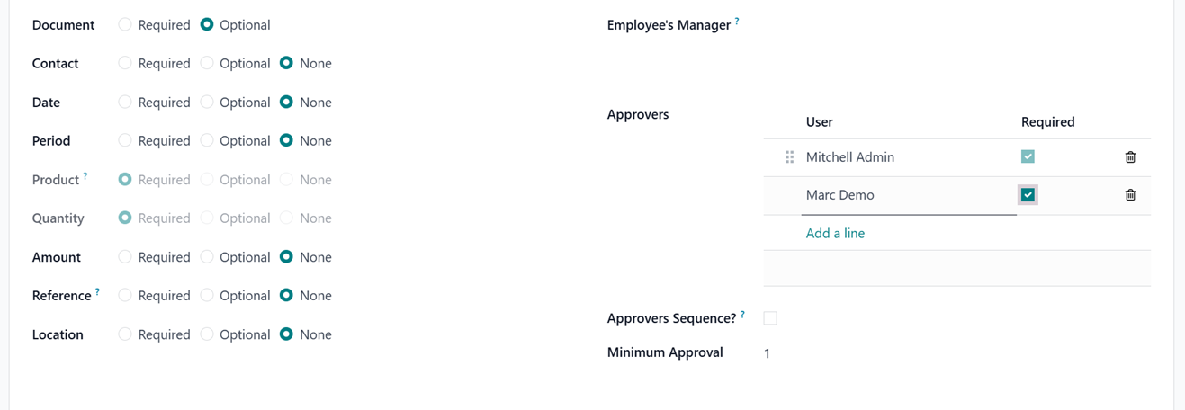Choose Optional for Period
This screenshot has height=410, width=1185.
pyautogui.click(x=207, y=141)
